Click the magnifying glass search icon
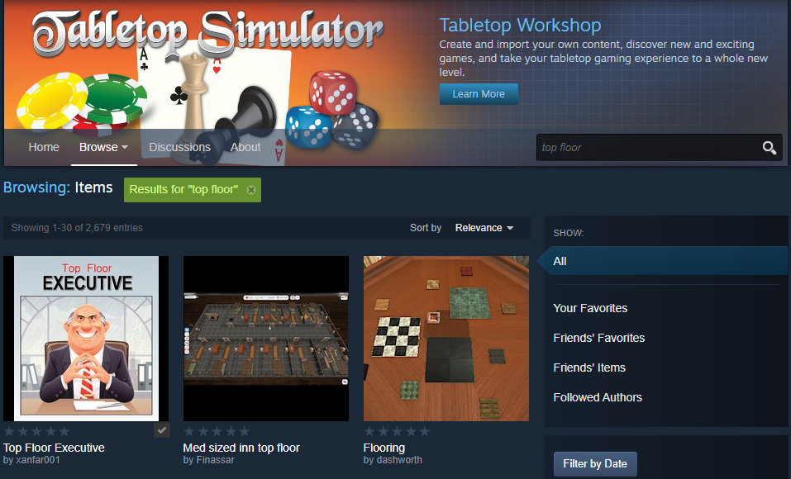 pos(769,148)
